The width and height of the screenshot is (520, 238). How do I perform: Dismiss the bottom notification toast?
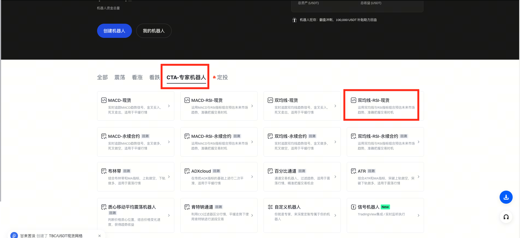[x=100, y=236]
